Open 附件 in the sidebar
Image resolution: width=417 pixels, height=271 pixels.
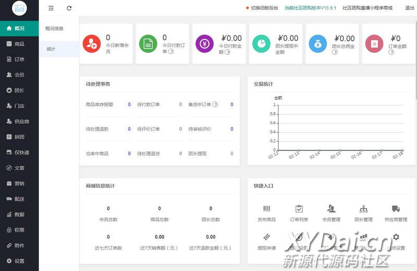[x=19, y=245]
